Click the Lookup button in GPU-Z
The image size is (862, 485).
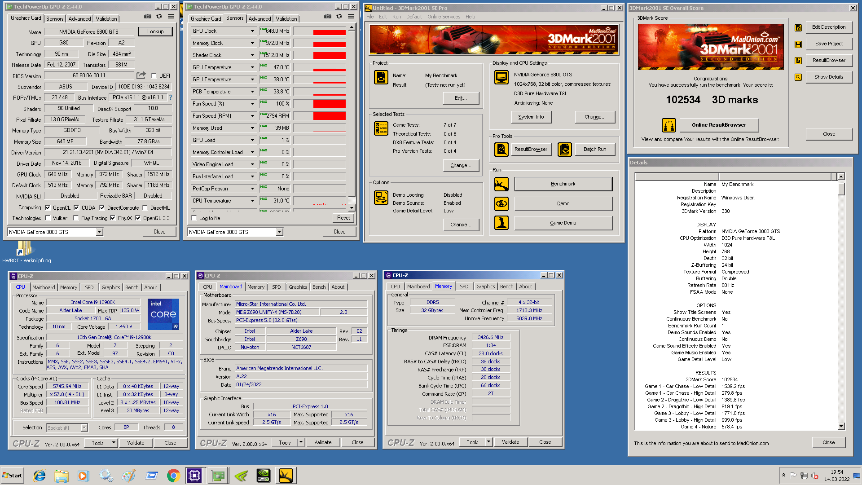[x=155, y=31]
